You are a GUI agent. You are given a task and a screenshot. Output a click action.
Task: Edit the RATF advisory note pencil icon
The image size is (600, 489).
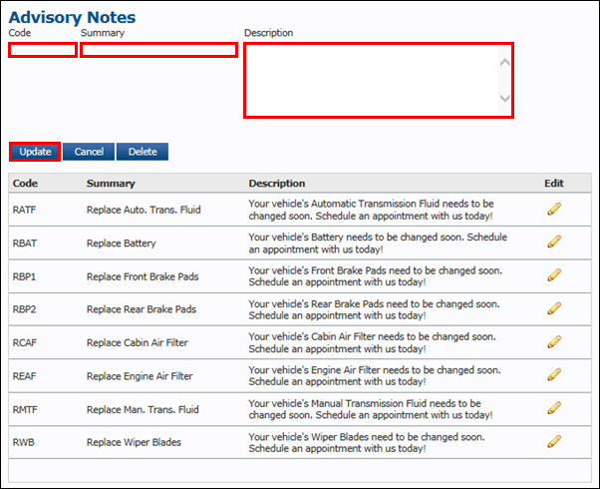click(554, 209)
